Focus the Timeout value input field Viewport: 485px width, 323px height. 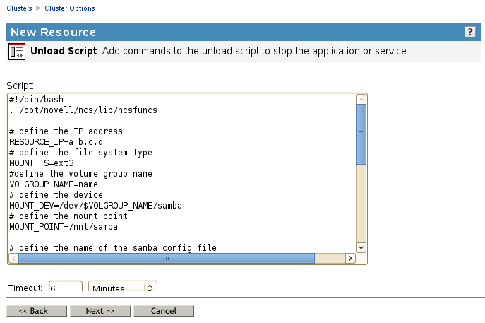65,288
